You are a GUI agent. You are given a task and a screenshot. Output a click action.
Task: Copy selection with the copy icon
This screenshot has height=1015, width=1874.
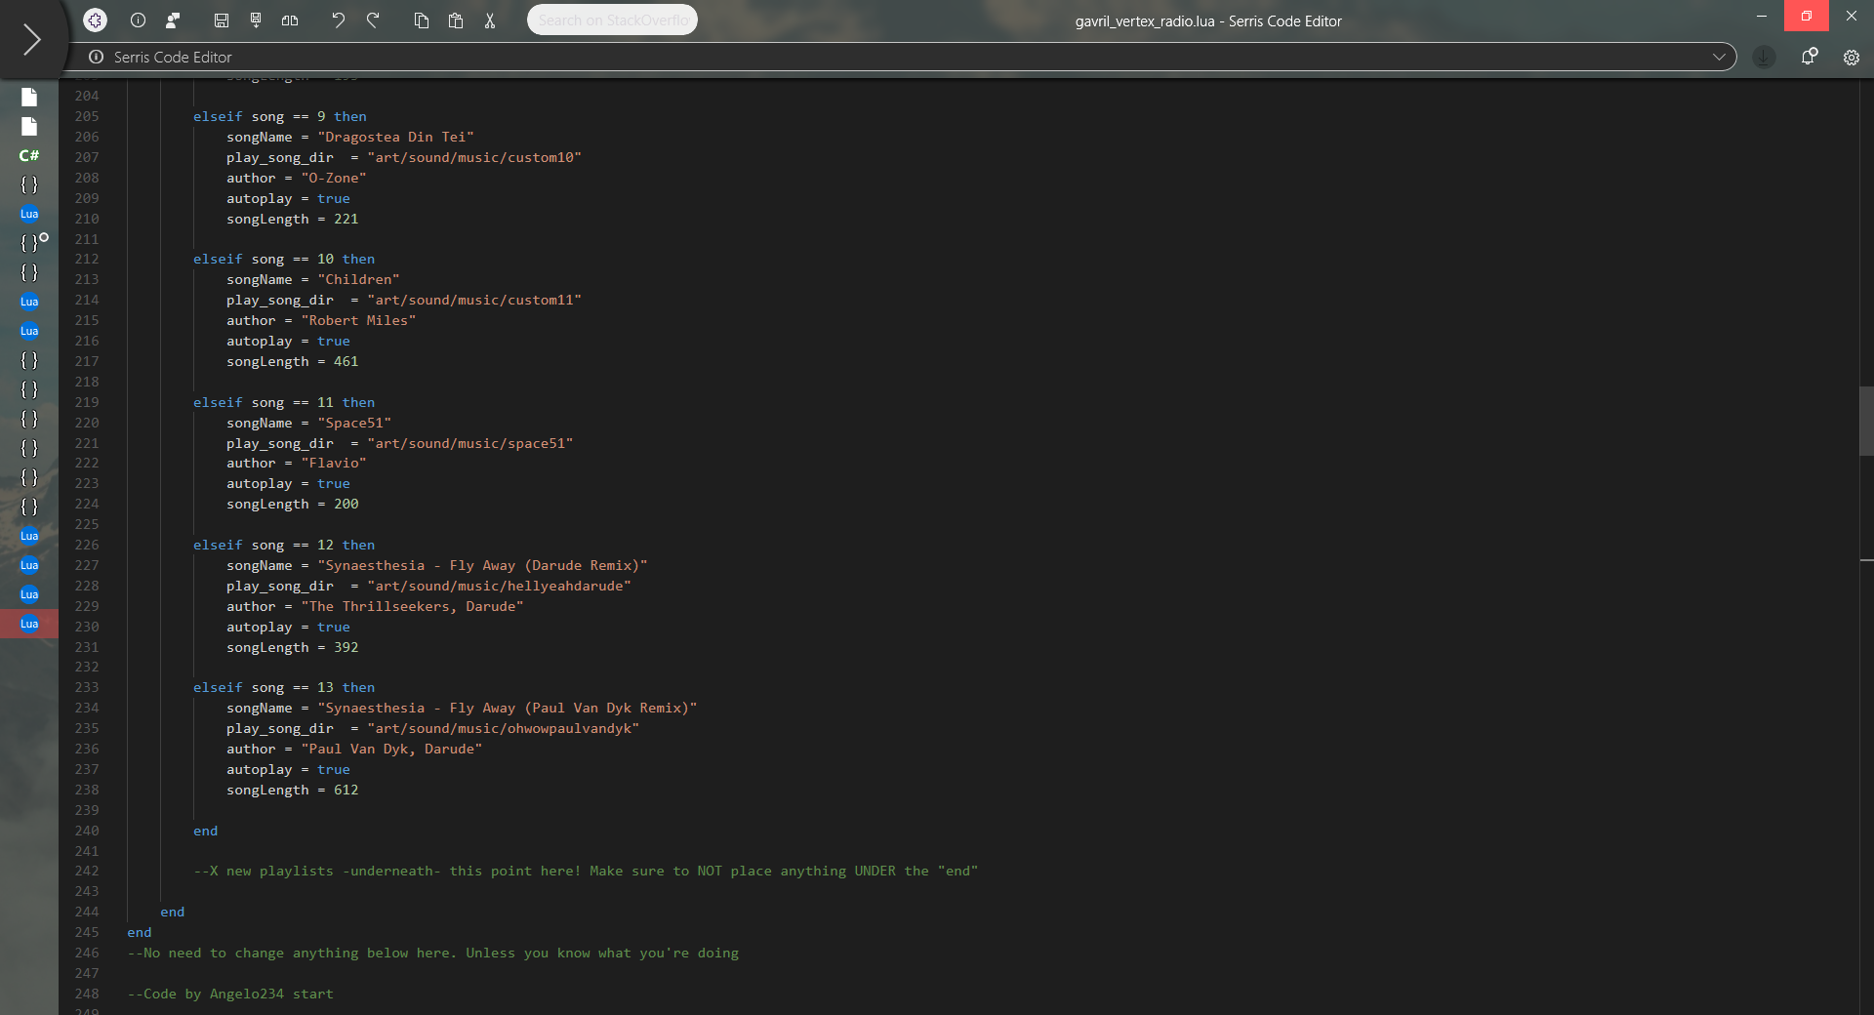coord(422,20)
